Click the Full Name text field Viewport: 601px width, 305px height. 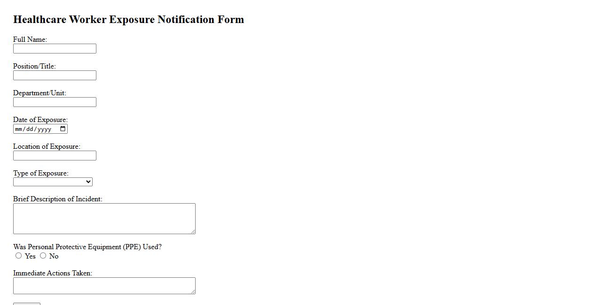55,49
